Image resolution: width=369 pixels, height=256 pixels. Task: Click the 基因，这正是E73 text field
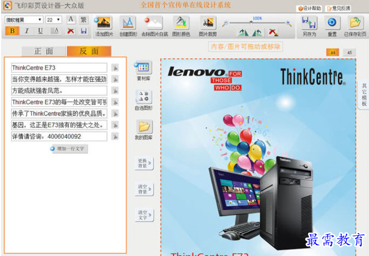coord(59,125)
